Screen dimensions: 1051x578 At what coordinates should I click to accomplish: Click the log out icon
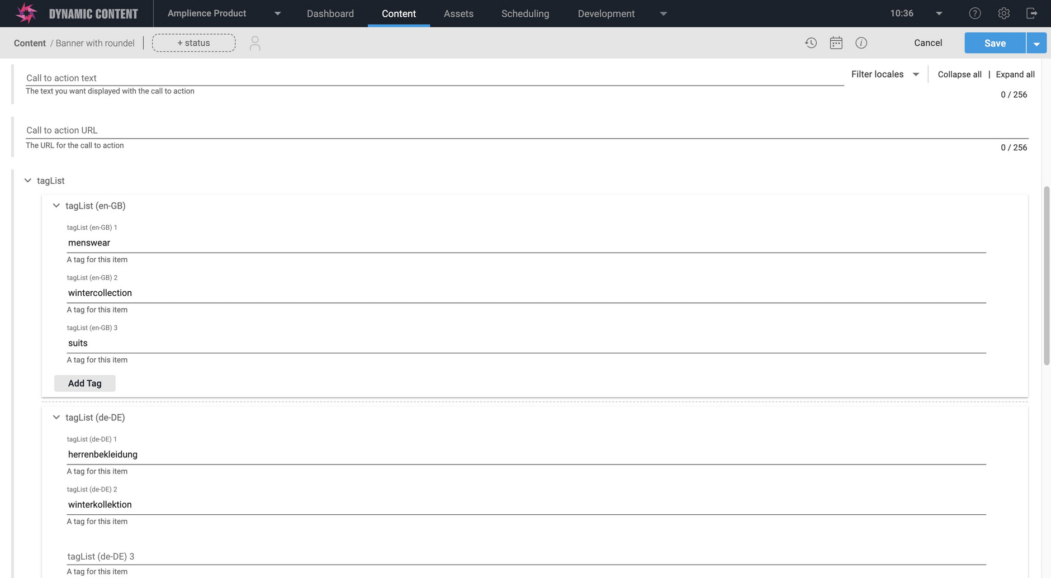tap(1031, 13)
